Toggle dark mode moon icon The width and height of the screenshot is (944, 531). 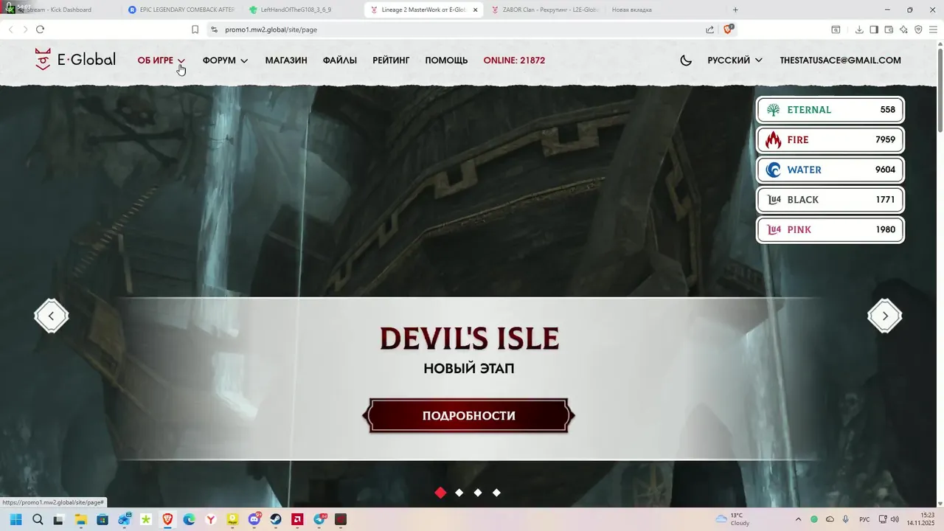(686, 60)
